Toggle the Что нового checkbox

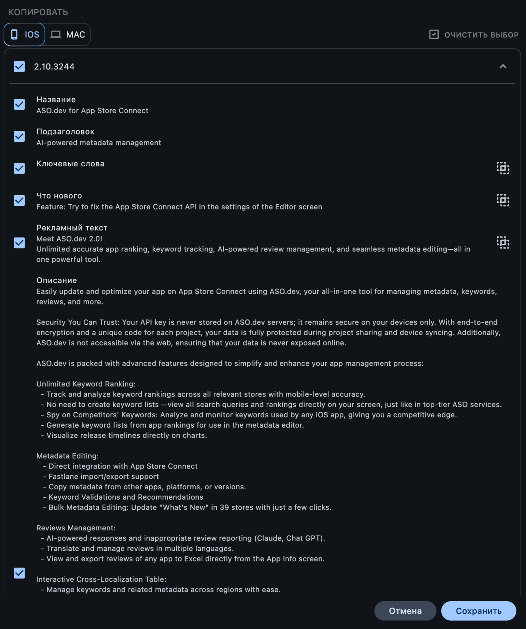(19, 201)
